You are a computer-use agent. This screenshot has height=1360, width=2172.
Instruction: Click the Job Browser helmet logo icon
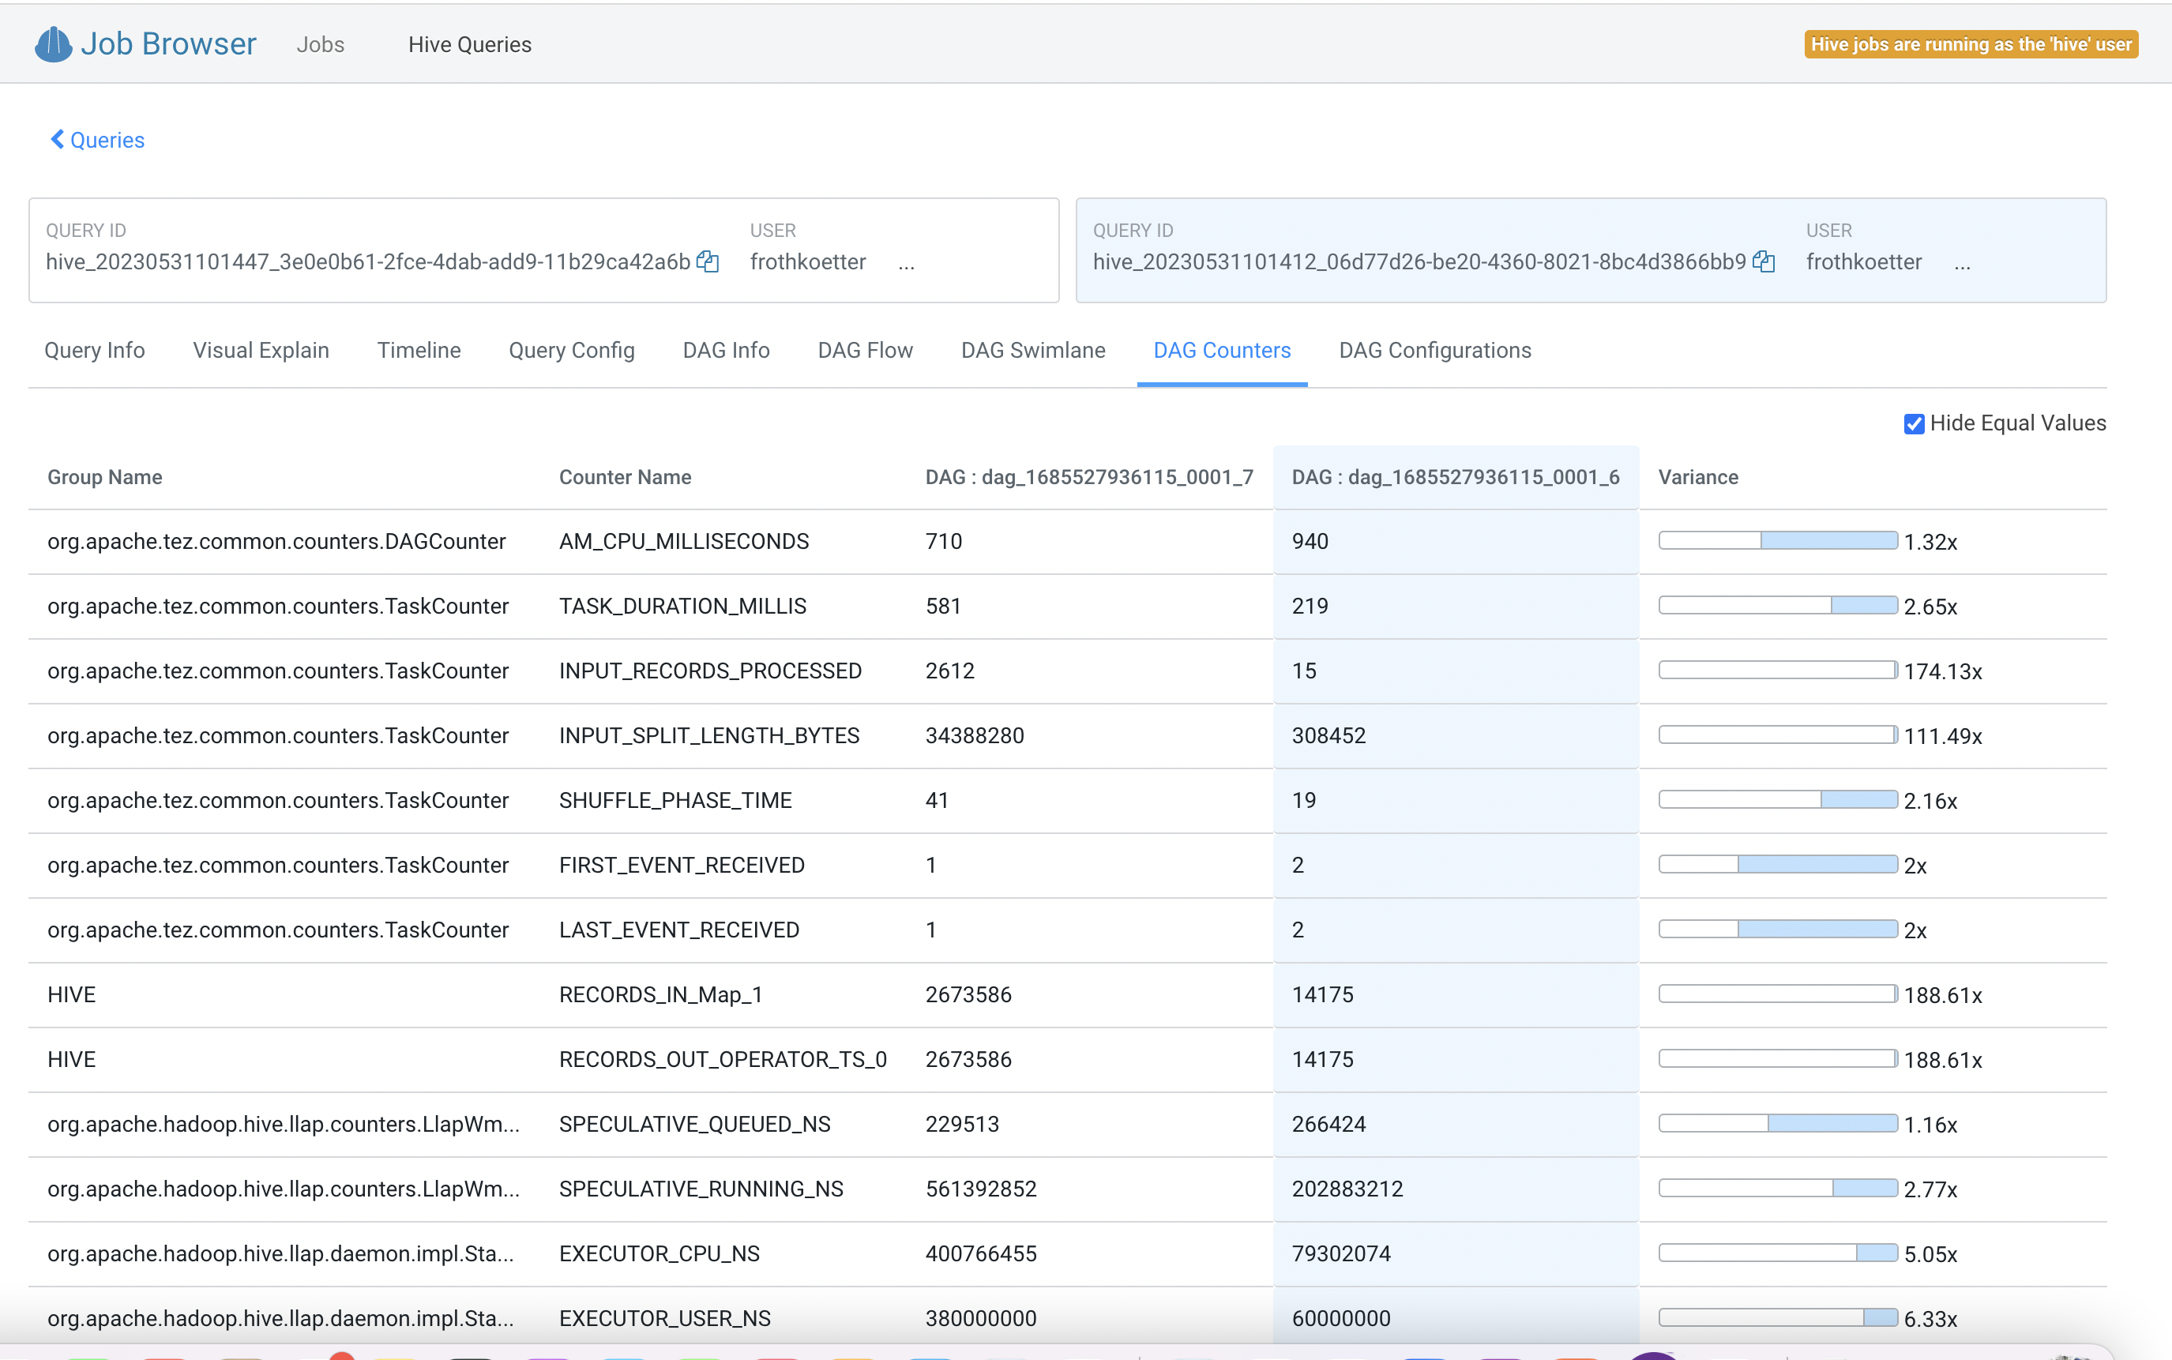click(x=53, y=44)
